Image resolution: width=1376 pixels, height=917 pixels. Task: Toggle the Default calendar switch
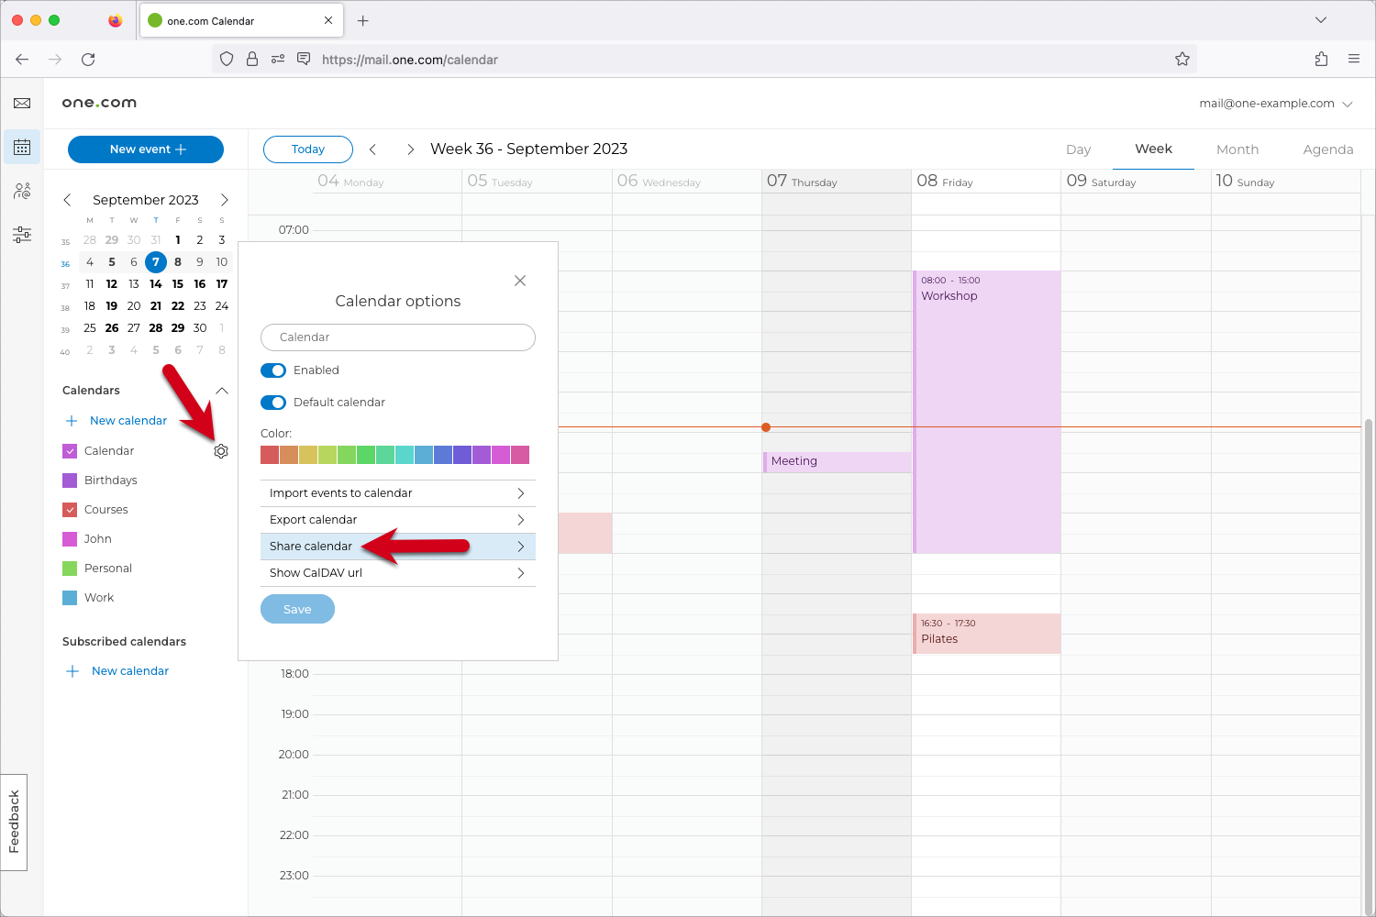[x=273, y=403]
